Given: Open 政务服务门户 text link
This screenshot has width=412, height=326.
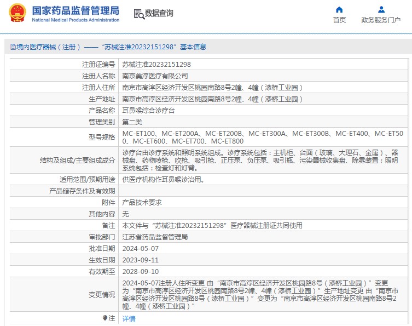Looking at the screenshot, I should [381, 20].
